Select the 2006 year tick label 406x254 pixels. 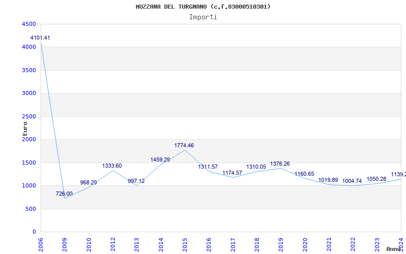click(41, 243)
